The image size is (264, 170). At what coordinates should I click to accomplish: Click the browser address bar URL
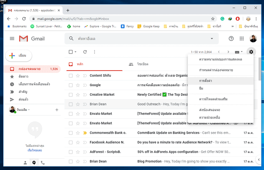[x=73, y=19]
